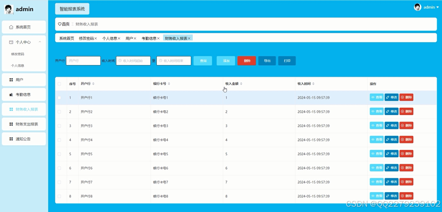Click 修改 button for row 开户行8

point(392,196)
